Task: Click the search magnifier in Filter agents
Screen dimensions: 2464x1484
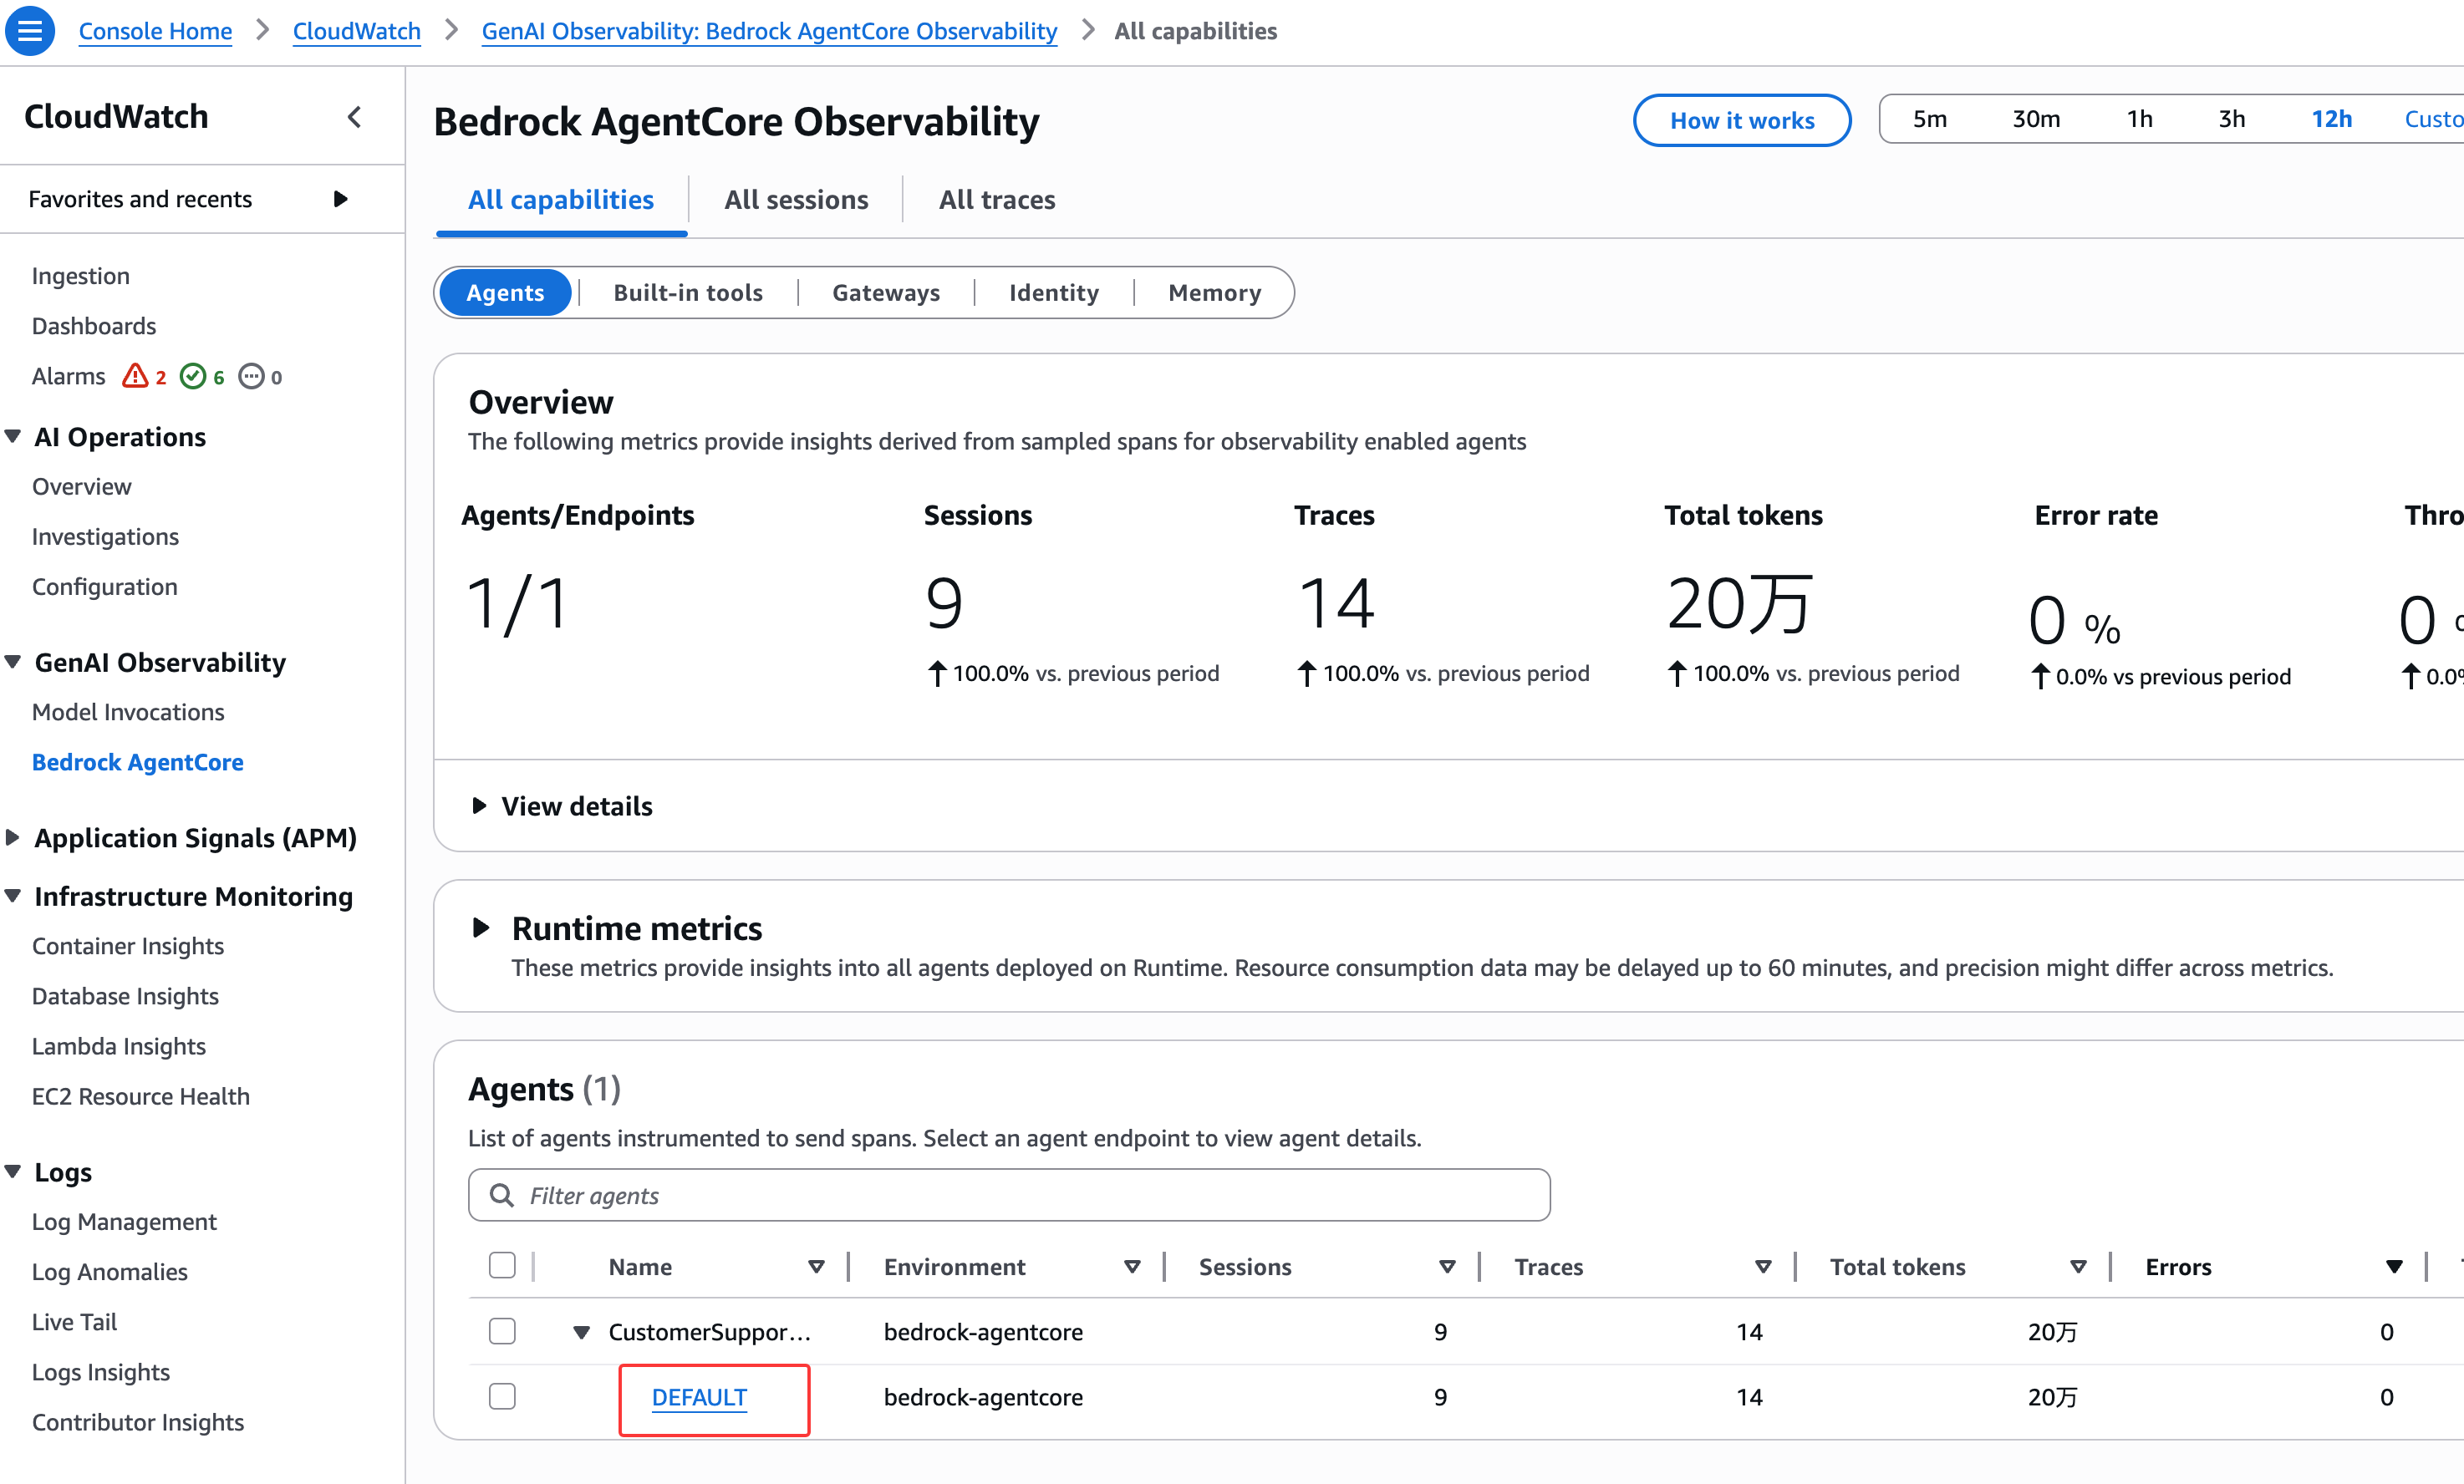Action: click(x=502, y=1195)
